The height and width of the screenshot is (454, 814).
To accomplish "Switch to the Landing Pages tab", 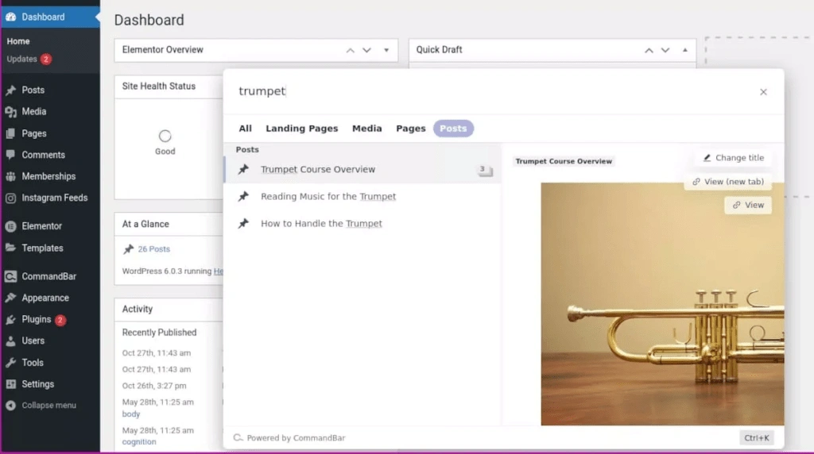I will [x=301, y=129].
